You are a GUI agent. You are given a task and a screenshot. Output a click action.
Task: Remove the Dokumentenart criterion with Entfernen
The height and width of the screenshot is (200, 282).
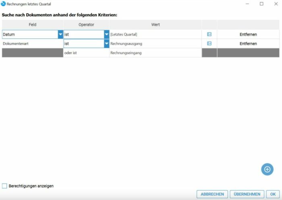[x=248, y=43]
